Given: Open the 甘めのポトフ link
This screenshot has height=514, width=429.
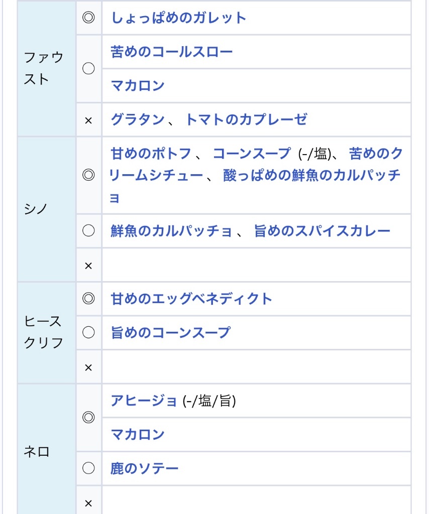Looking at the screenshot, I should click(x=151, y=154).
